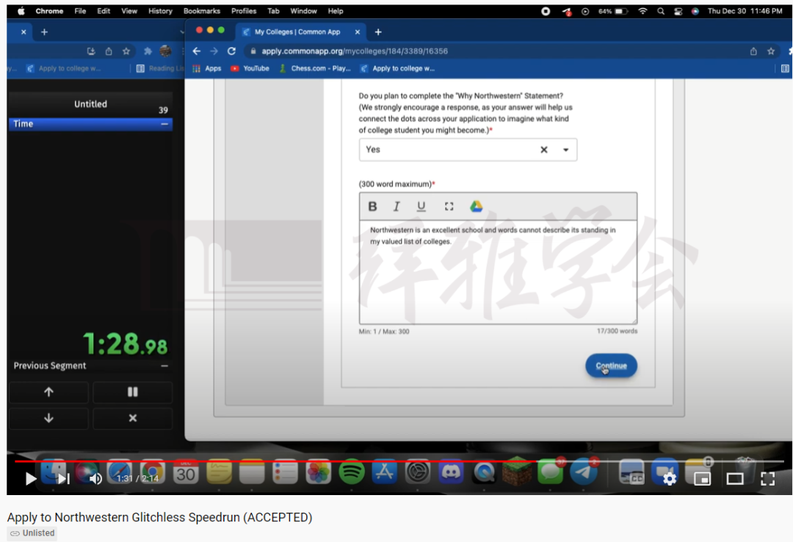793x542 pixels.
Task: Bookmark this page with star icon
Action: tap(771, 51)
